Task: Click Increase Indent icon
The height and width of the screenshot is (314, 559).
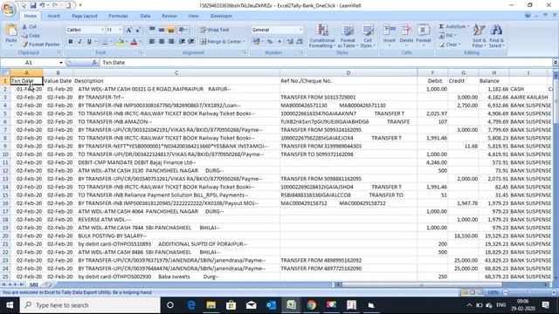Action: point(191,42)
